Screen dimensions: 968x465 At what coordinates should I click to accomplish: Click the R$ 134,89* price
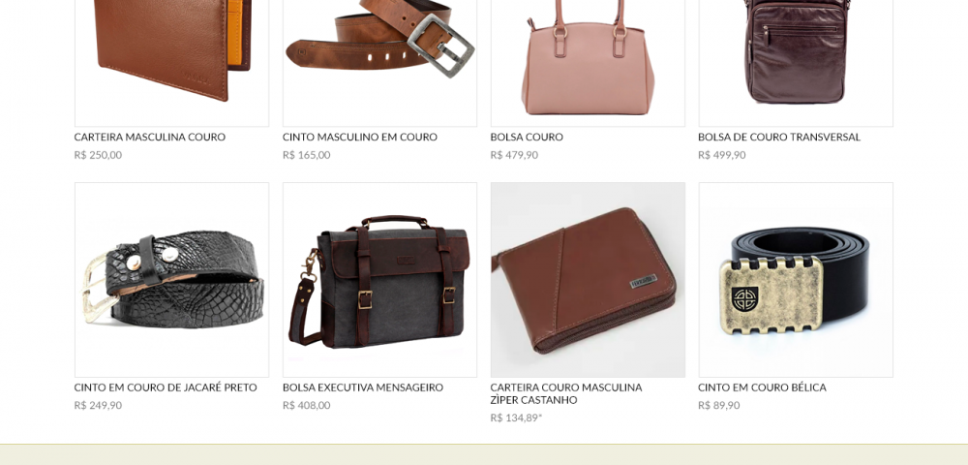pos(516,418)
